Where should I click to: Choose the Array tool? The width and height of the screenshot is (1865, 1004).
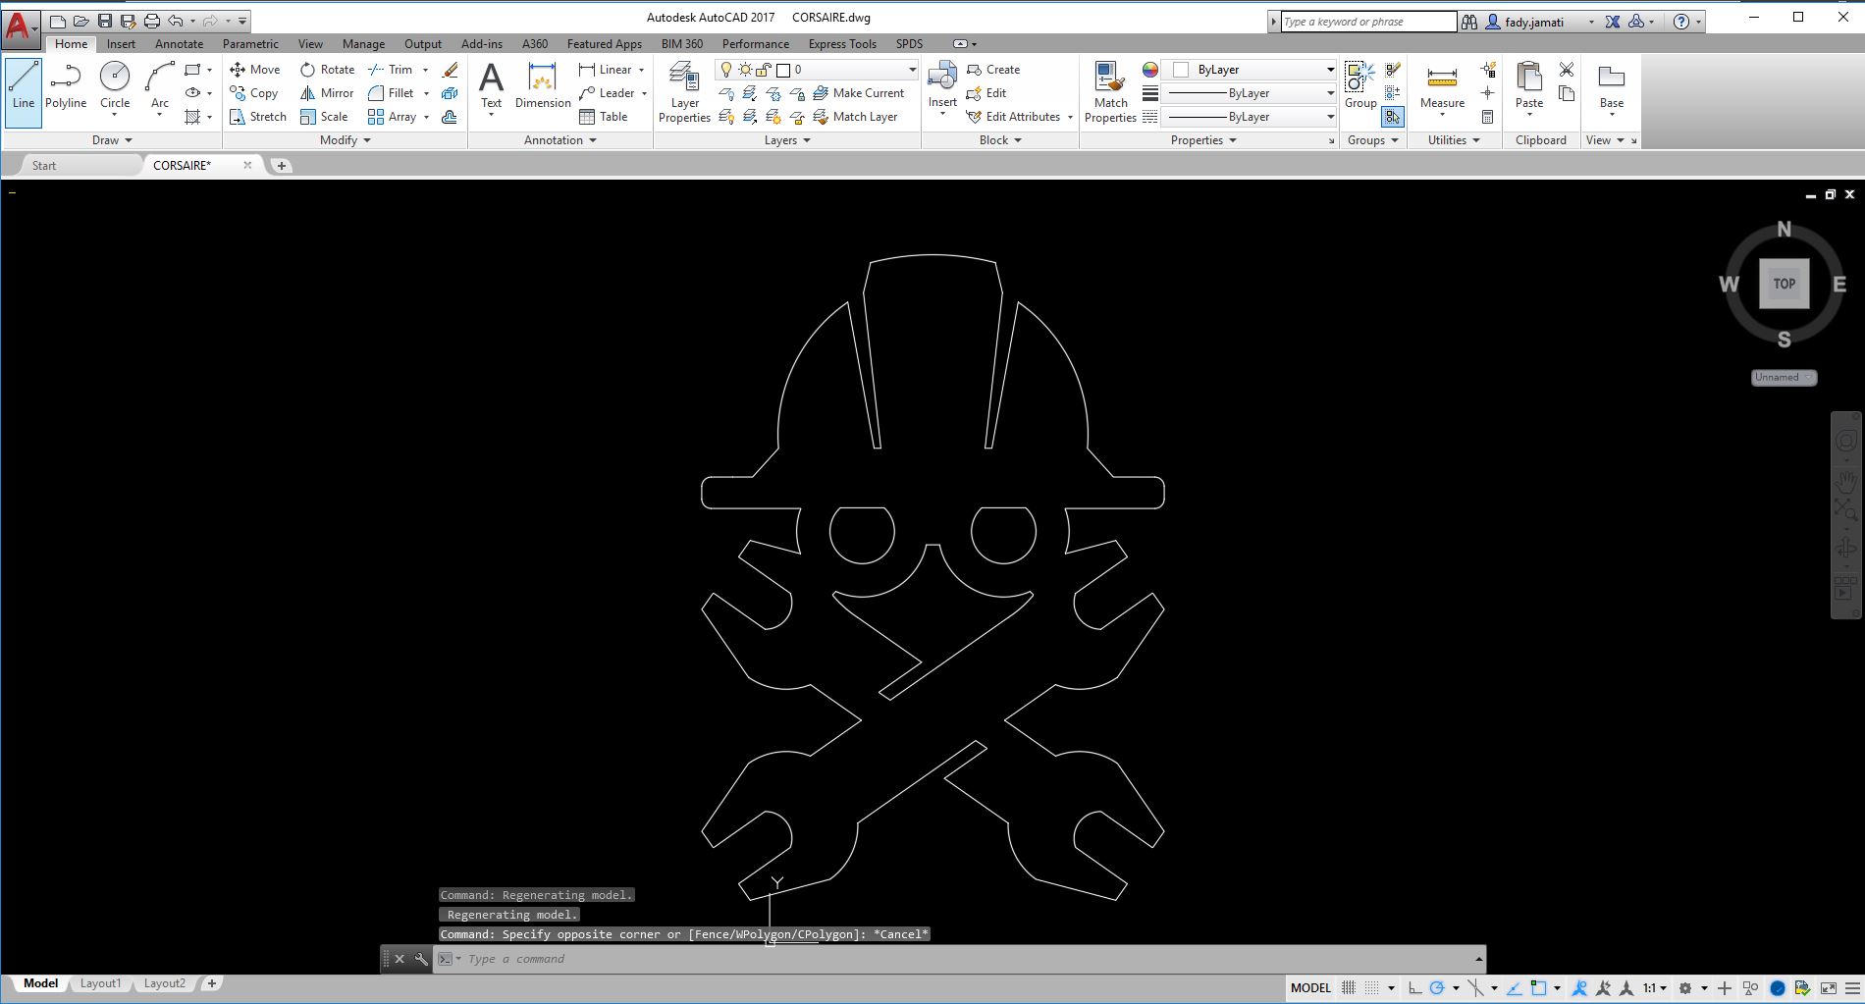point(393,117)
